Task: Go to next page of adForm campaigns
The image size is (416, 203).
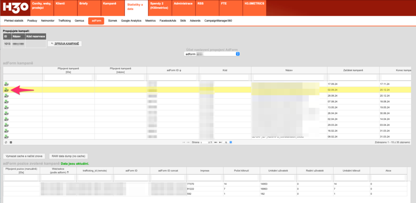Action: point(215,143)
